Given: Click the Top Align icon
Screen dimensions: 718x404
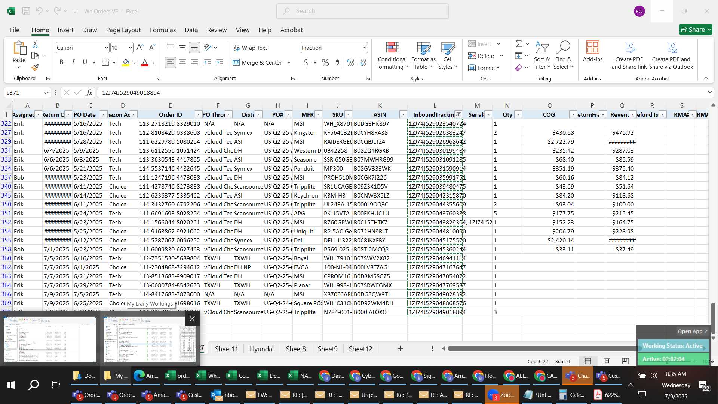Looking at the screenshot, I should pos(171,47).
